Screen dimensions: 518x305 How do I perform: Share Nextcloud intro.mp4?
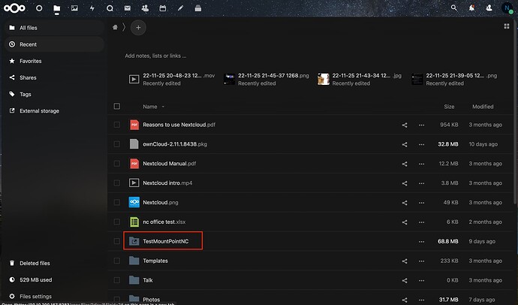405,183
